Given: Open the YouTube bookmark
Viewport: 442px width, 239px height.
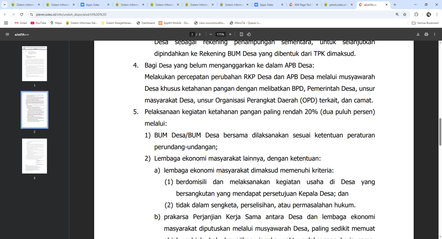Looking at the screenshot, I should pos(39,23).
